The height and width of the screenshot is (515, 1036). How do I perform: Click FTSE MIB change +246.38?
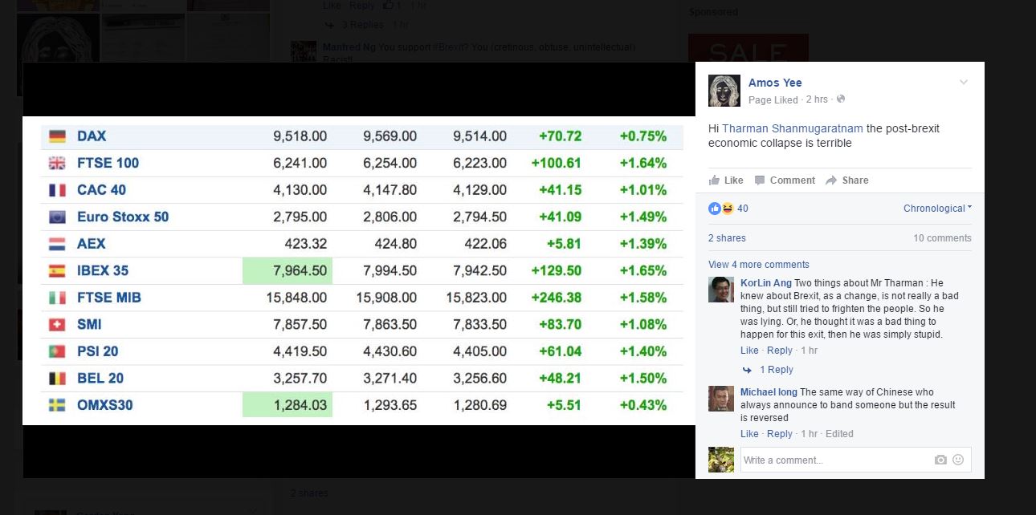(557, 298)
